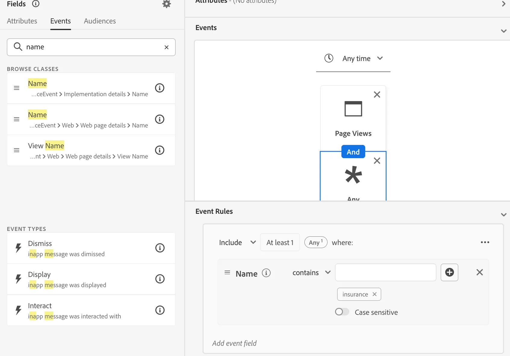
Task: Collapse the Event Rules section
Action: click(x=503, y=215)
